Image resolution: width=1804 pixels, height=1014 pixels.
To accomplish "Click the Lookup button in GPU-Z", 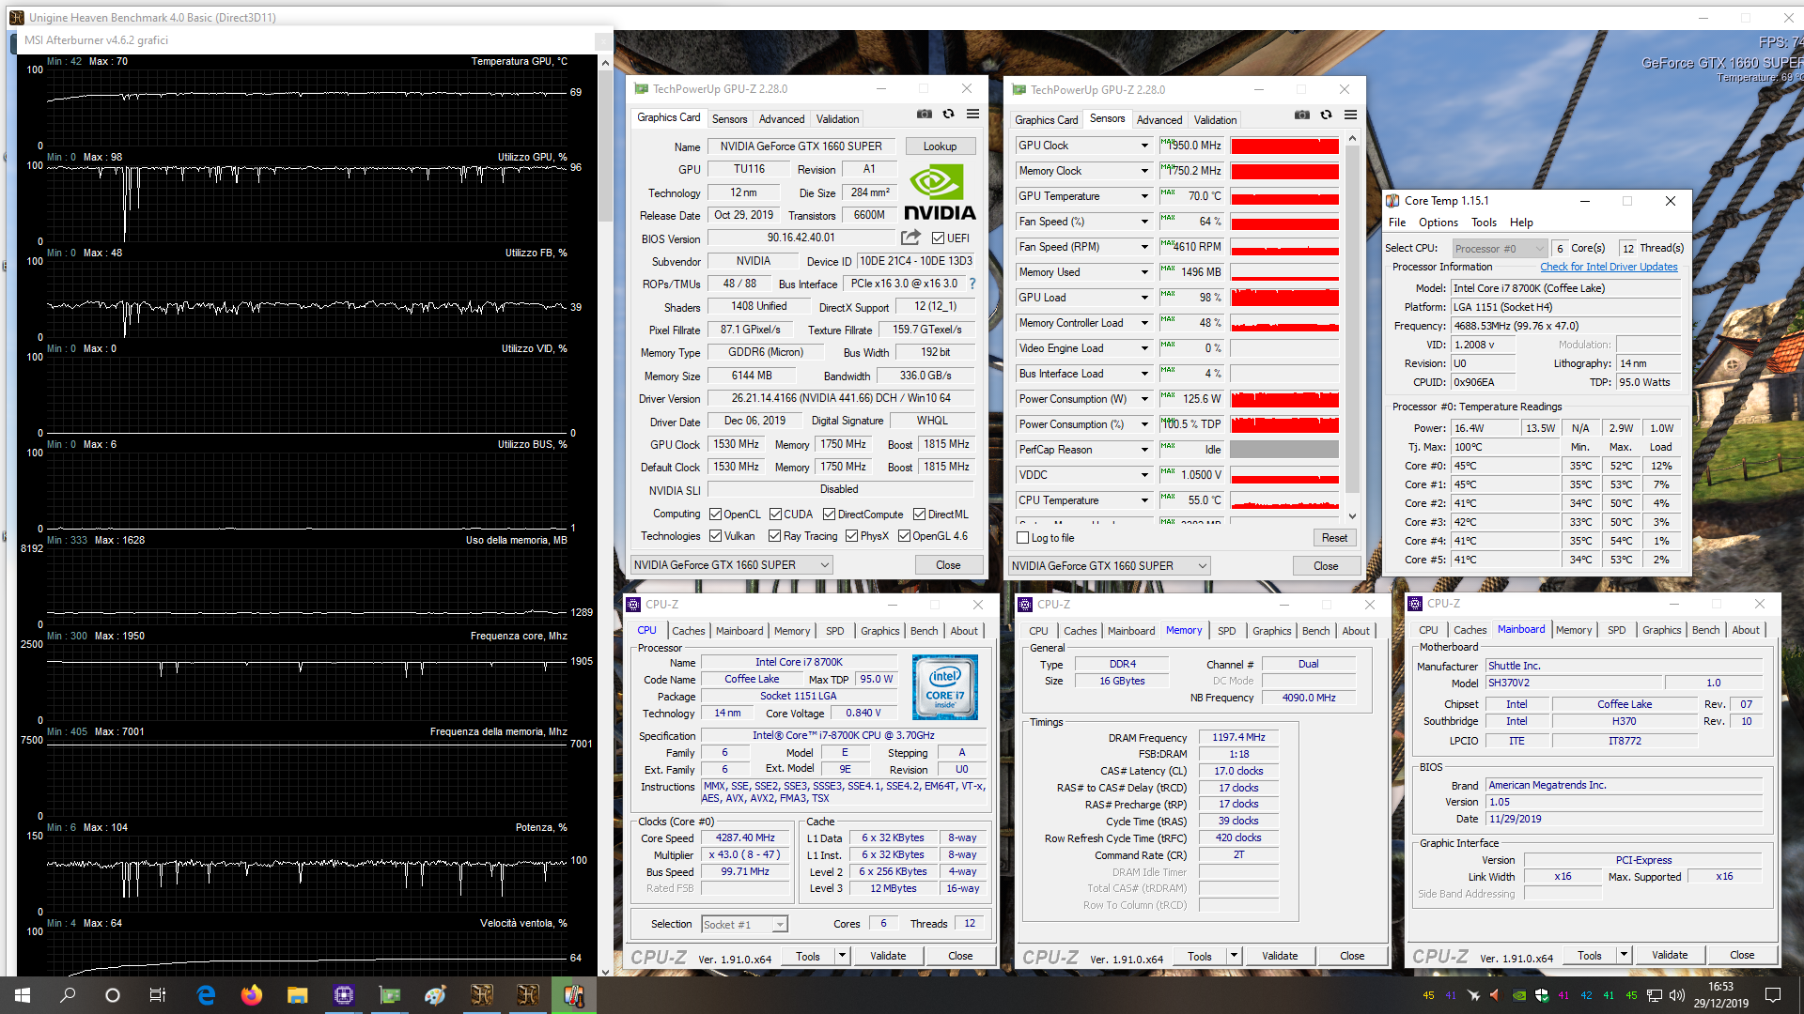I will tap(940, 146).
